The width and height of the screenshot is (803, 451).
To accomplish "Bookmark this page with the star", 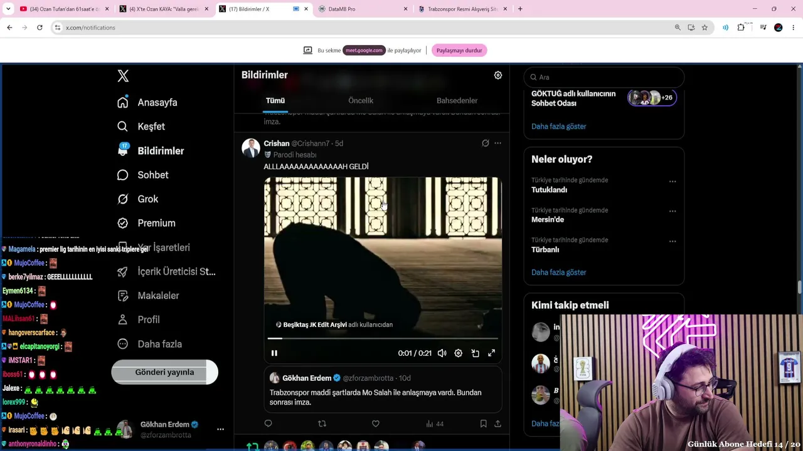I will [705, 28].
